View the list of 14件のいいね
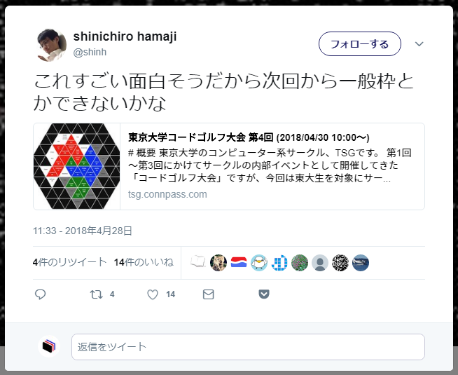This screenshot has width=458, height=375. [144, 262]
